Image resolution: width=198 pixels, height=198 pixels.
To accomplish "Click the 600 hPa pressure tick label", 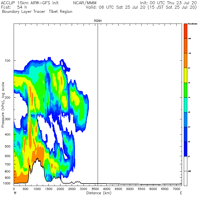I will [x=7, y=156].
